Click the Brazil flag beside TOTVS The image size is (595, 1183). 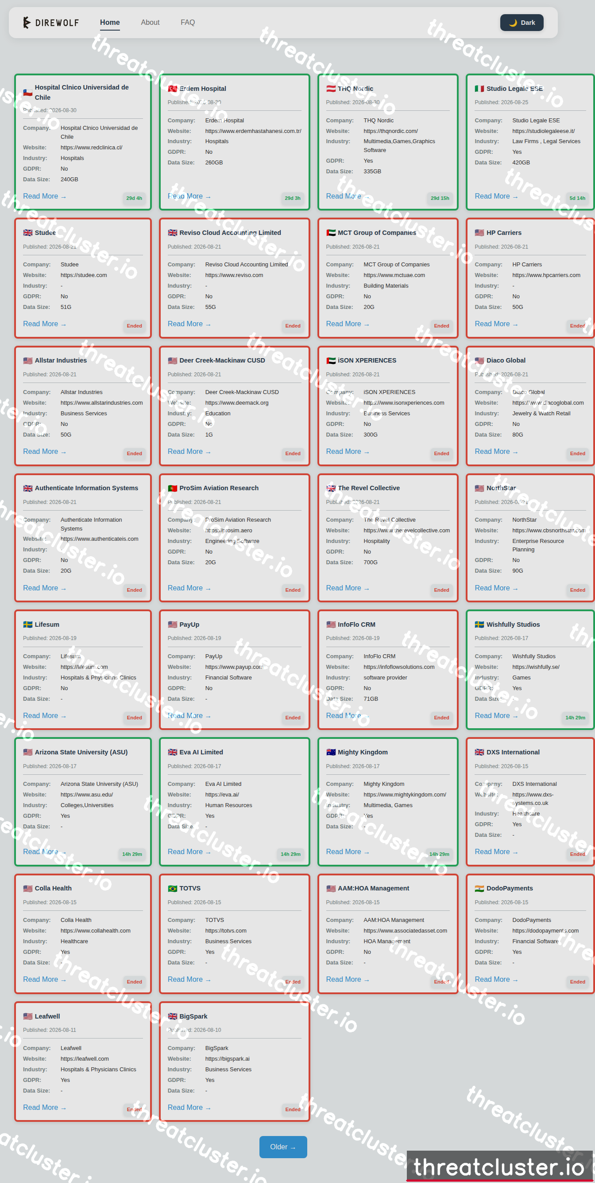[173, 889]
